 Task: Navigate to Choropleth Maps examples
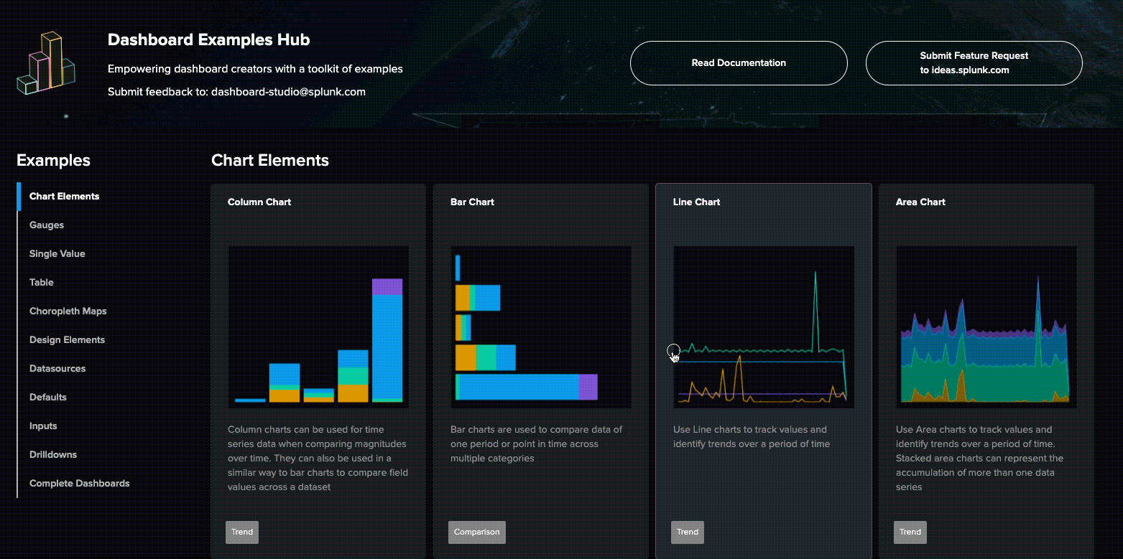coord(68,311)
